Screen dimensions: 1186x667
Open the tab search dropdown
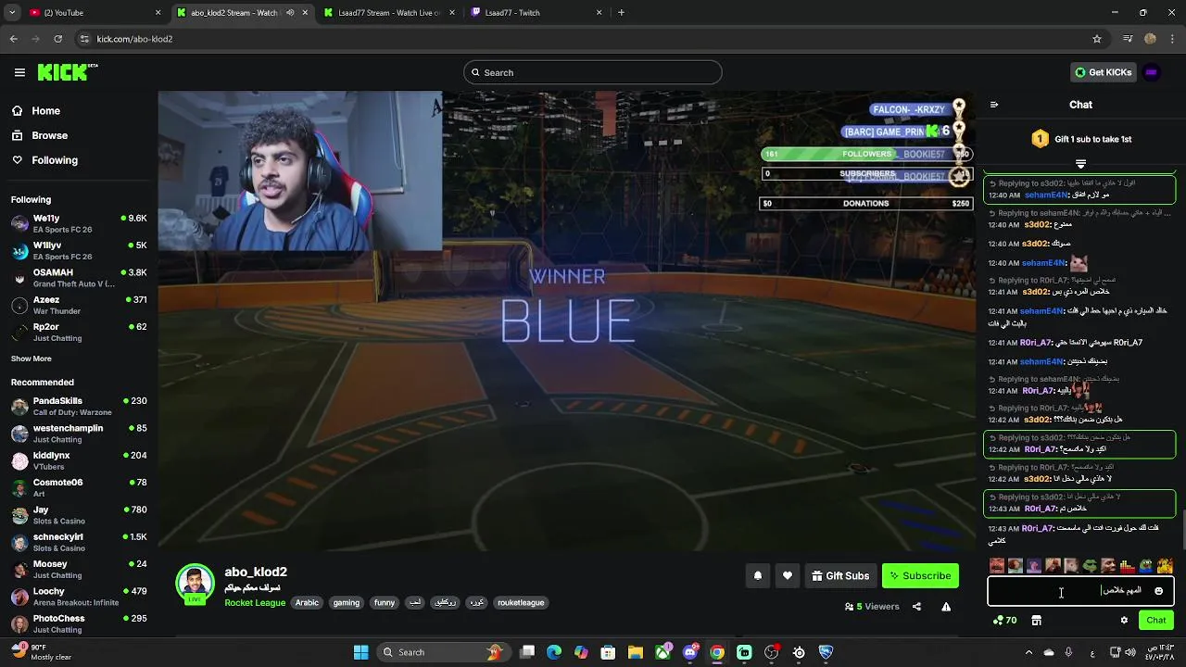click(12, 13)
